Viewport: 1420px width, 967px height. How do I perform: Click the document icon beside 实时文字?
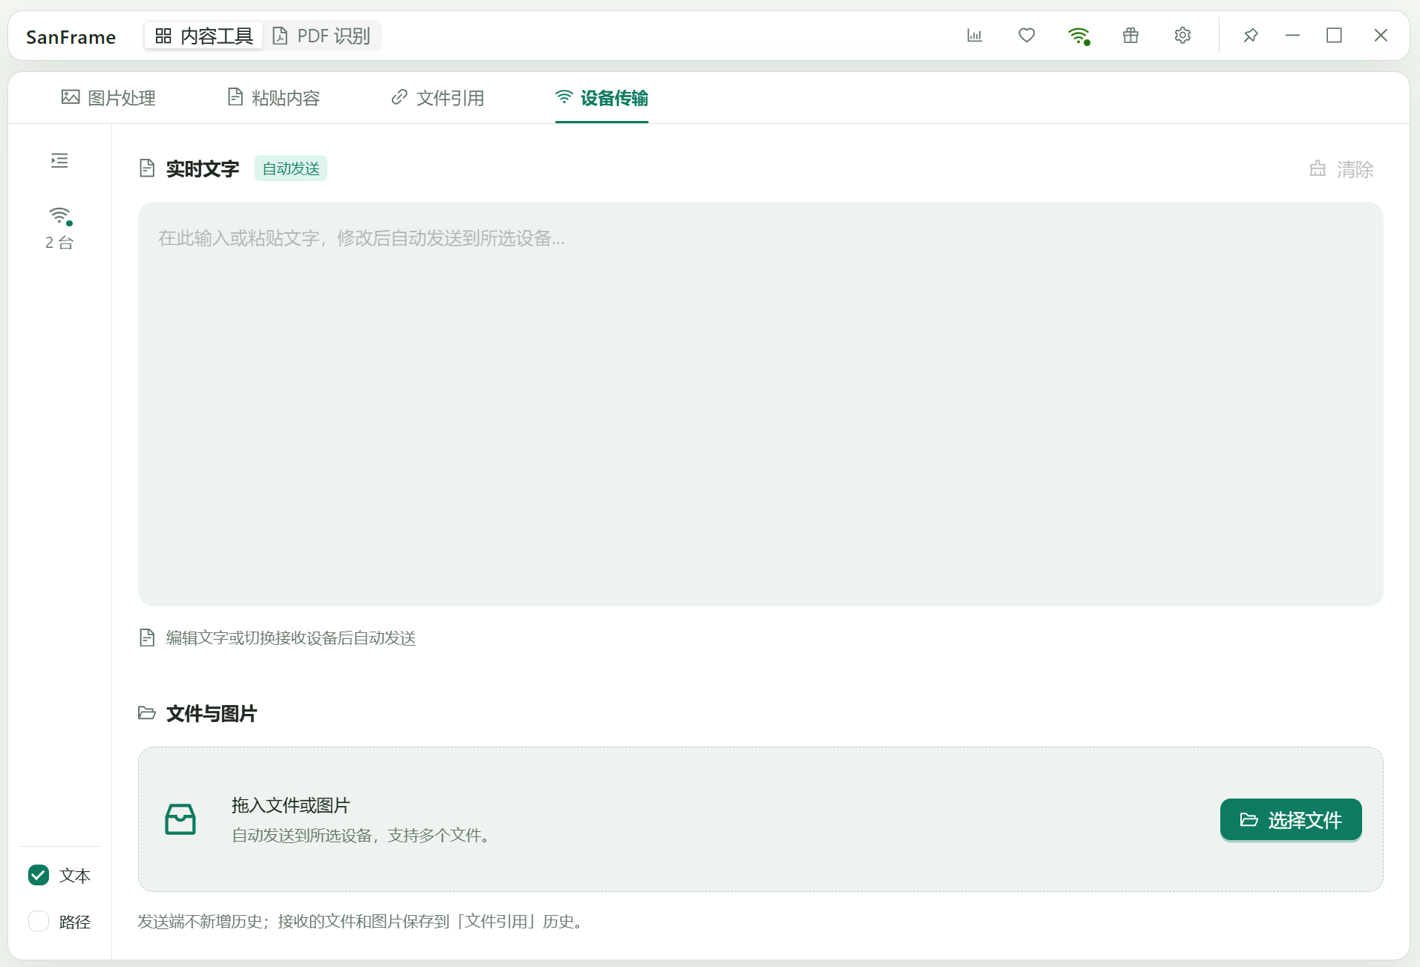pos(147,168)
